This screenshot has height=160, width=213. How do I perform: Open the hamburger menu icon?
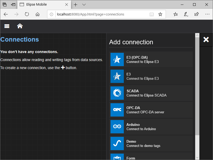7,26
